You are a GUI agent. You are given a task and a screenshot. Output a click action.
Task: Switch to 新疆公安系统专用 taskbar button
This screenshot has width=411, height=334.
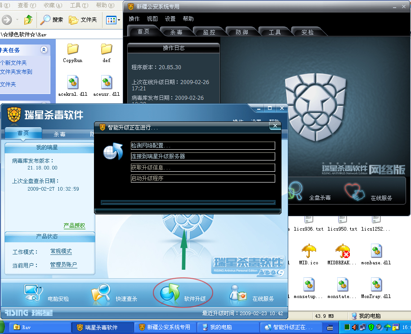pos(165,327)
